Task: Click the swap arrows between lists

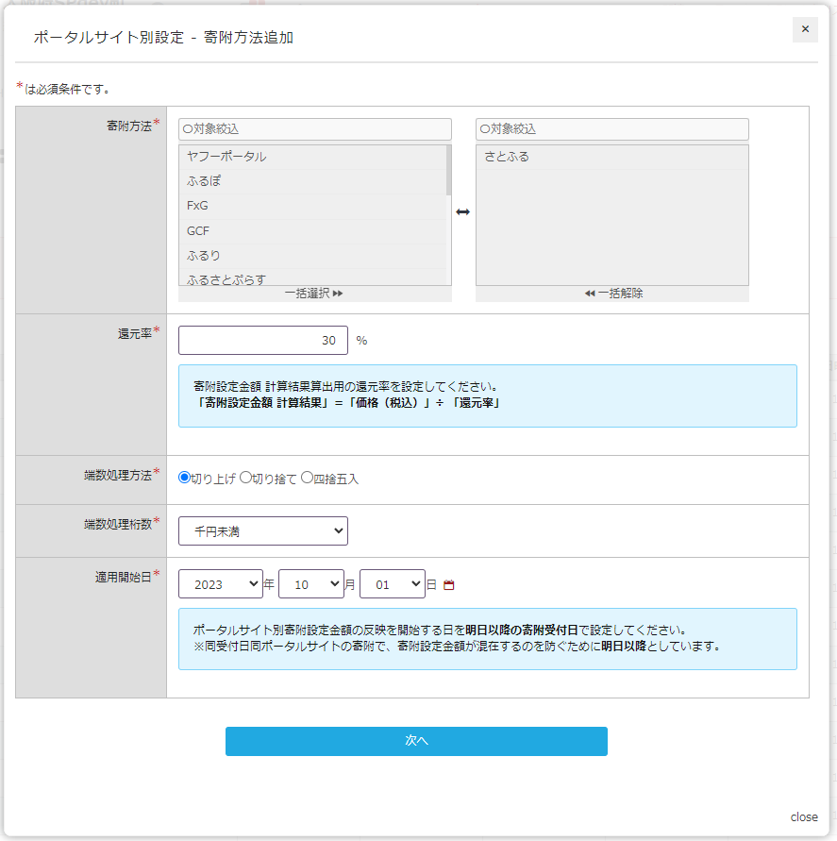Action: (462, 212)
